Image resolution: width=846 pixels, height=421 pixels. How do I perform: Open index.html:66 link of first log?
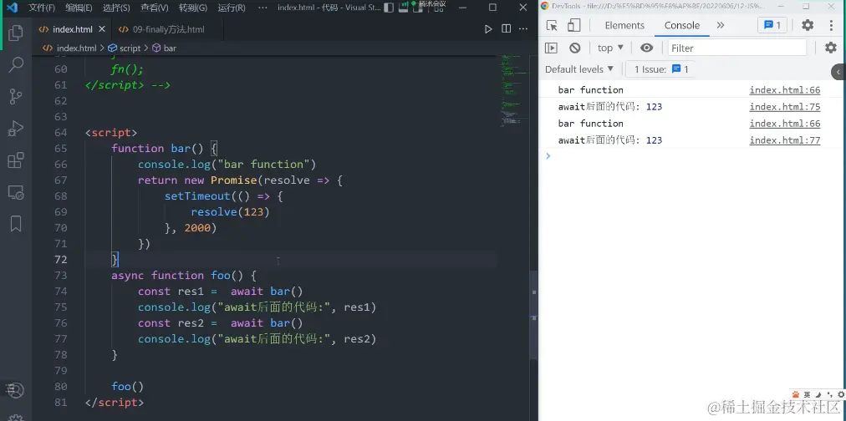784,90
